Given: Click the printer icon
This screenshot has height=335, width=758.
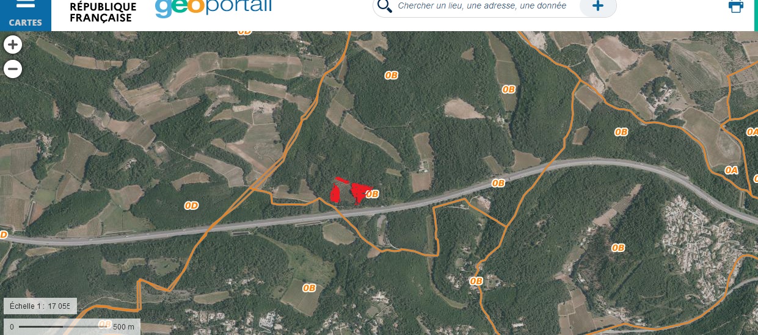Looking at the screenshot, I should 736,7.
